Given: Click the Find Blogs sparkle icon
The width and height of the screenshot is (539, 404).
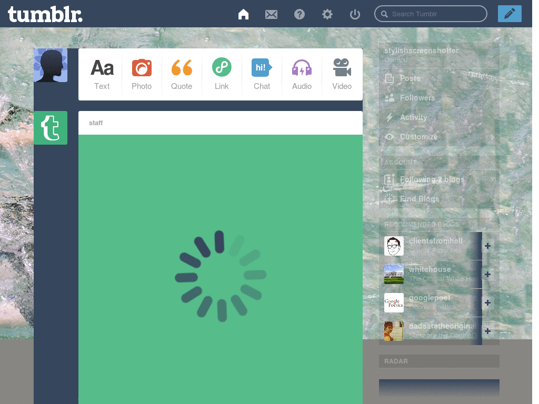Looking at the screenshot, I should coord(390,198).
